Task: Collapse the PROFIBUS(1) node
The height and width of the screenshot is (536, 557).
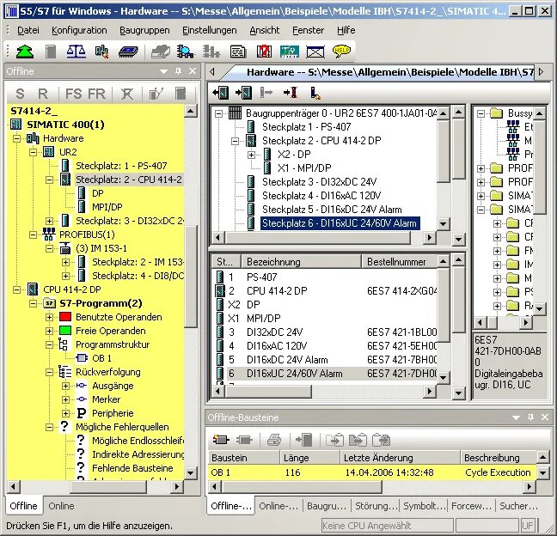Action: pos(33,234)
